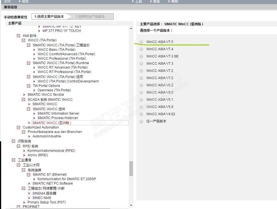277x209 pixels.
Task: Collapse 工程组态/网络管理/诊断 node
Action: [23, 188]
